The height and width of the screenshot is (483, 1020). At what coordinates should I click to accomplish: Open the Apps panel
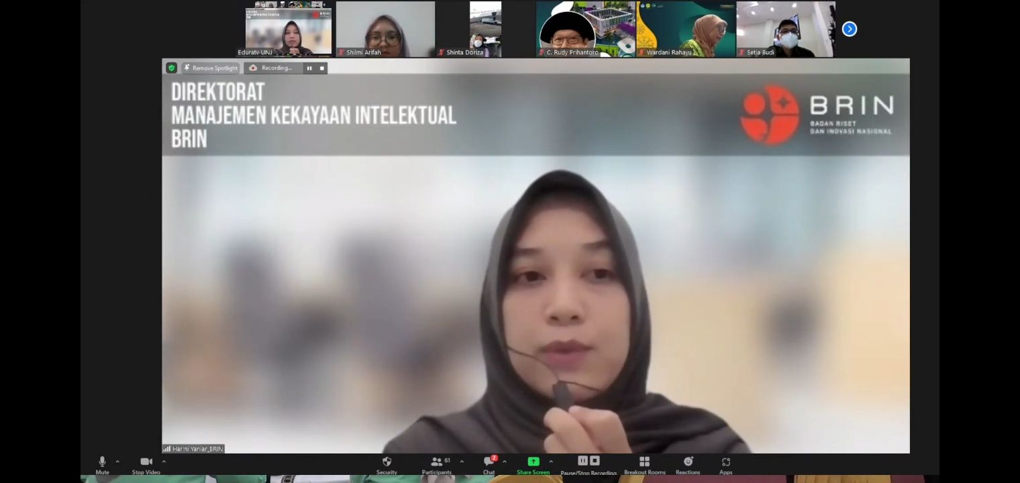[725, 462]
